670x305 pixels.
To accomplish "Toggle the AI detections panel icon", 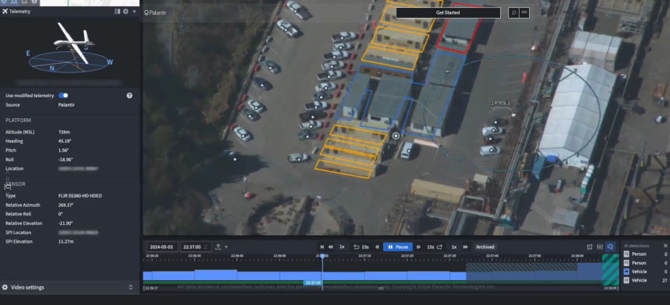I will click(611, 247).
